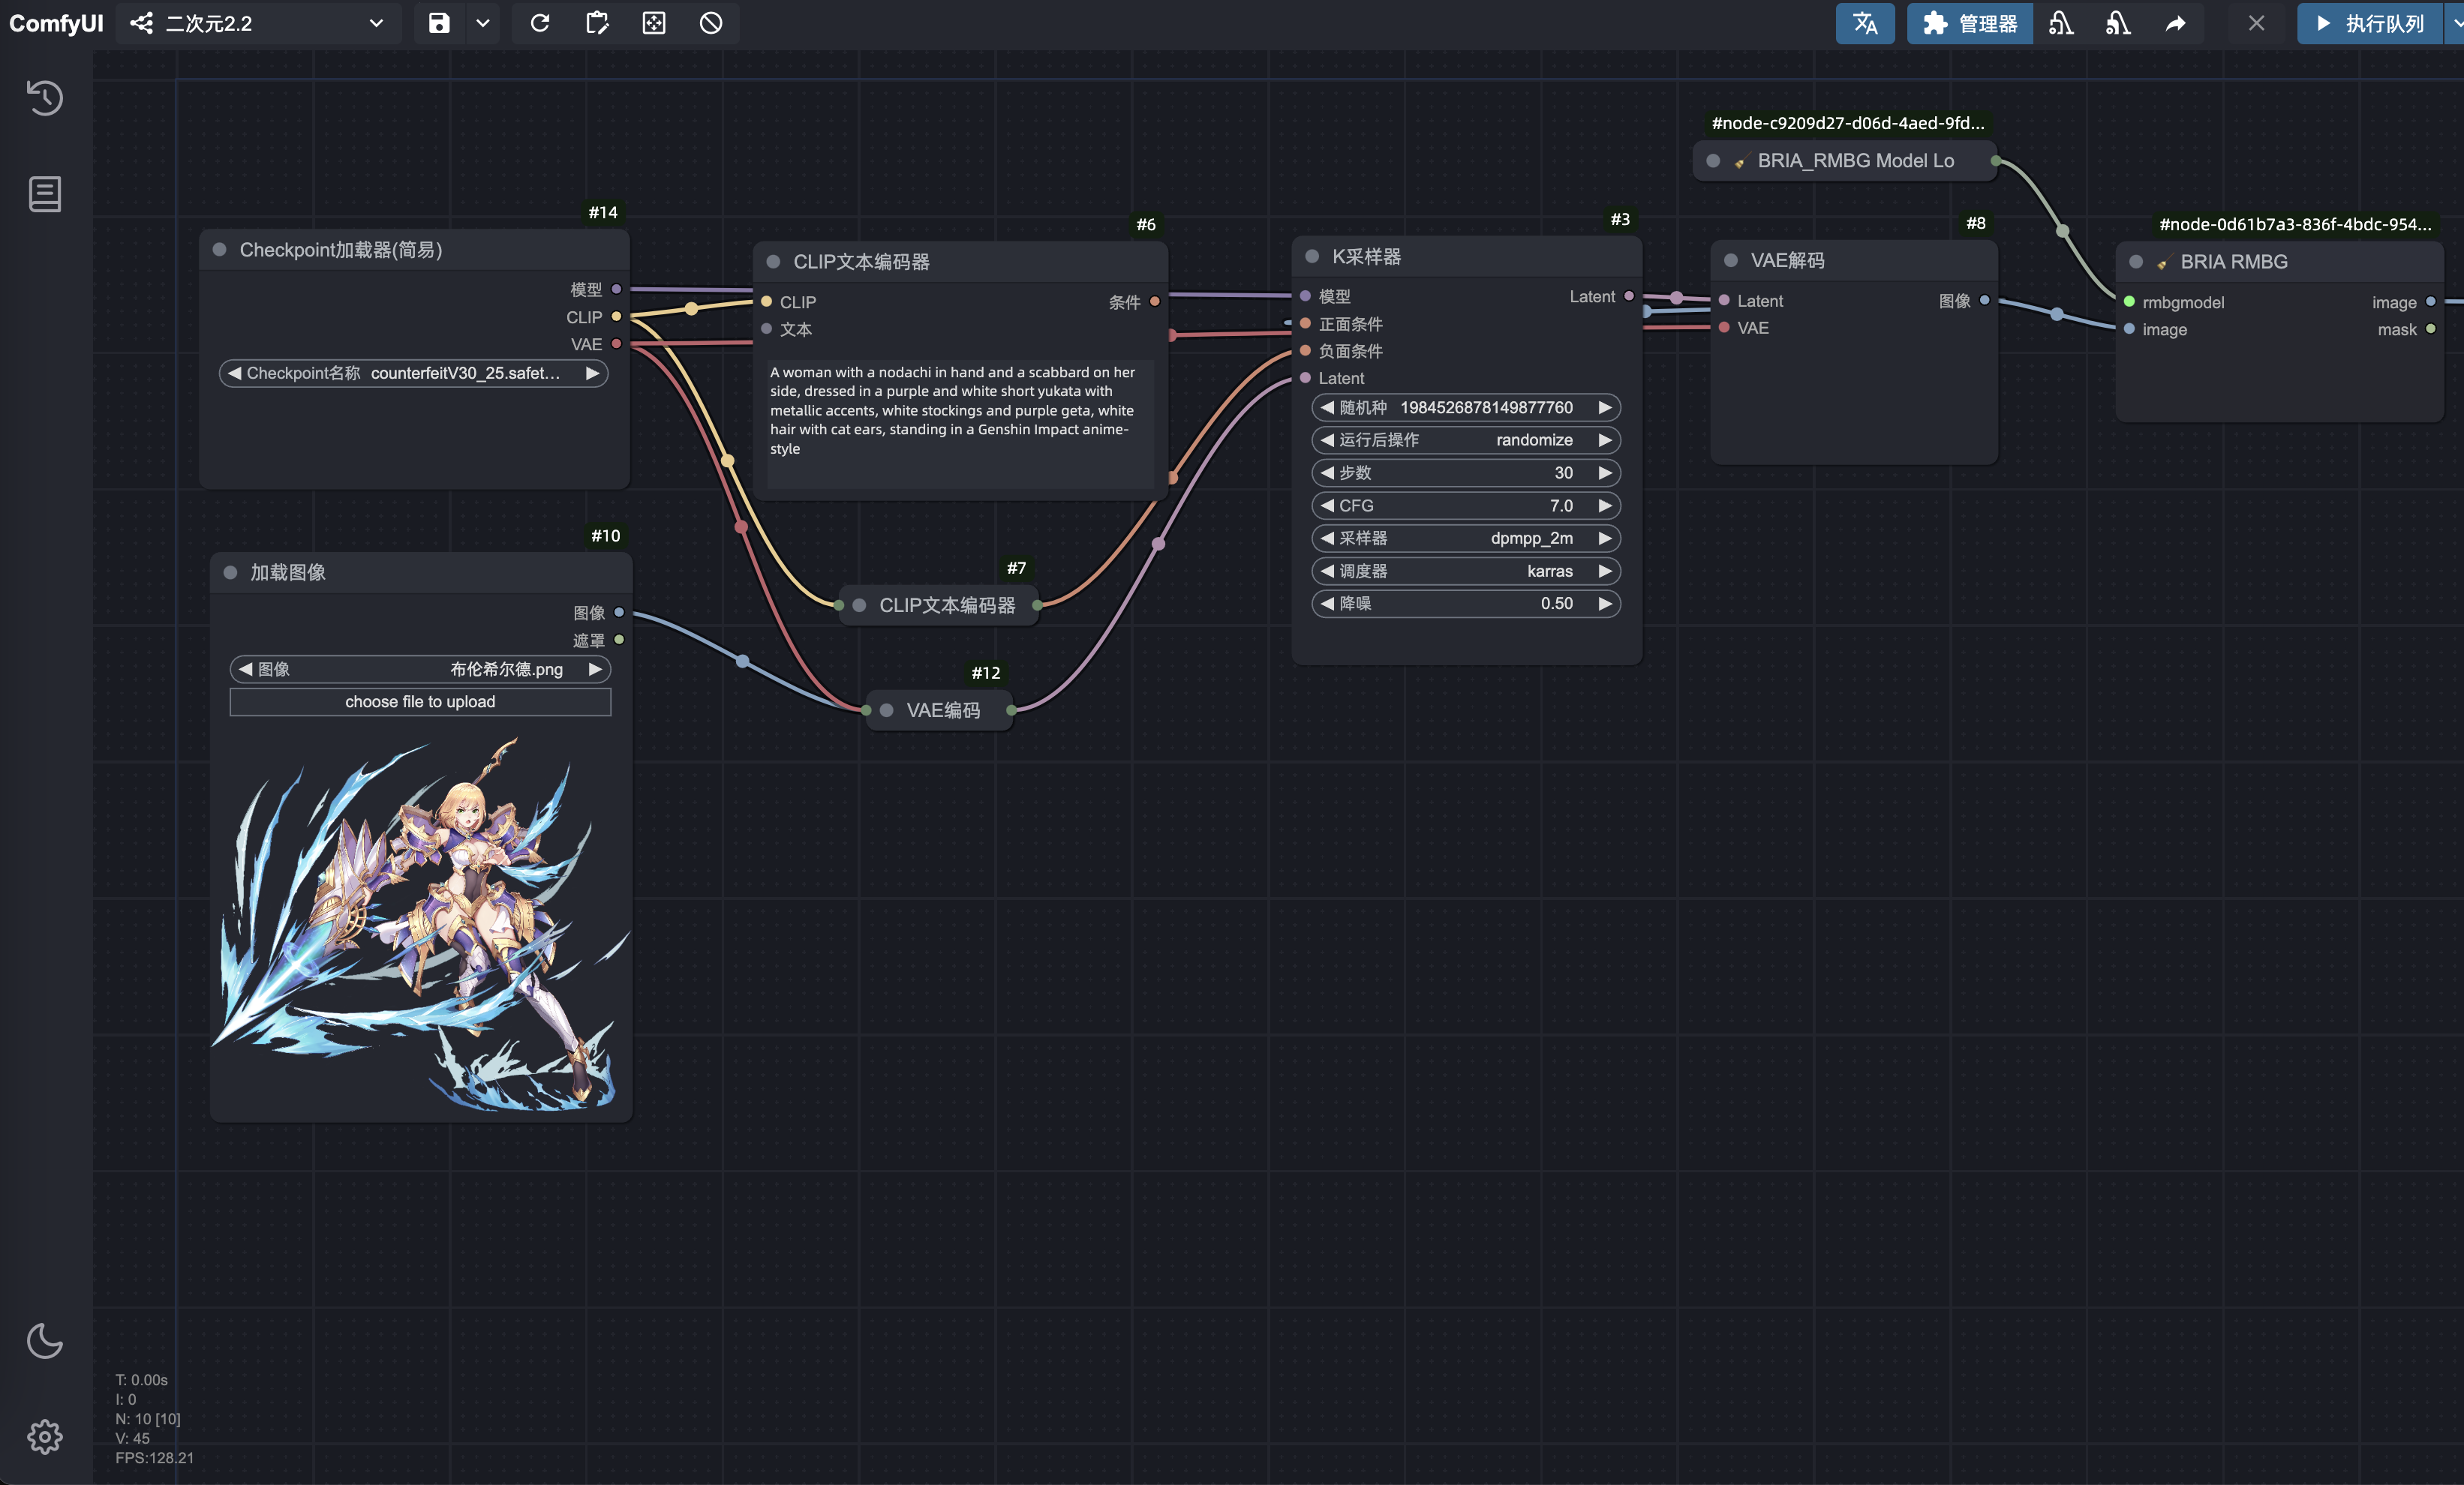The image size is (2464, 1485).
Task: Expand the collapsed CLIP文本编码器 #7 node dot
Action: tap(859, 605)
